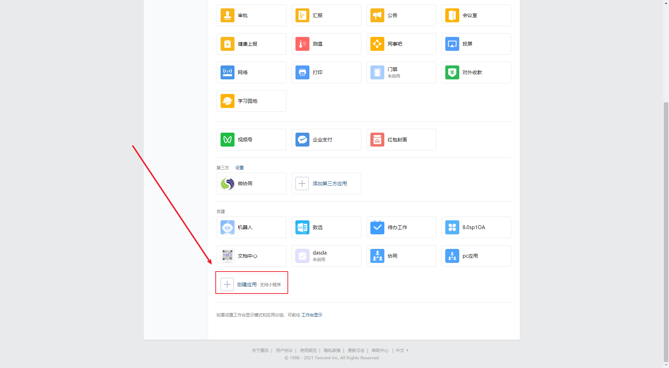Click the 8.0sp1OA app name text
669x368 pixels.
474,227
